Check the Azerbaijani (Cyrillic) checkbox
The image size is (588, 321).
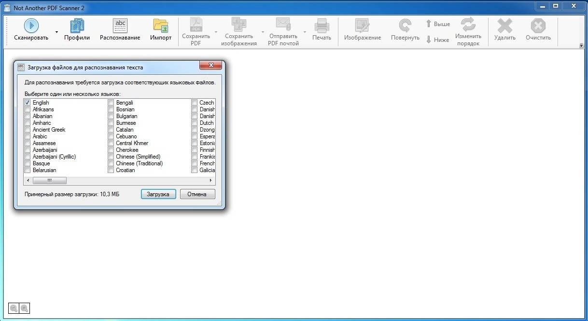pos(27,157)
